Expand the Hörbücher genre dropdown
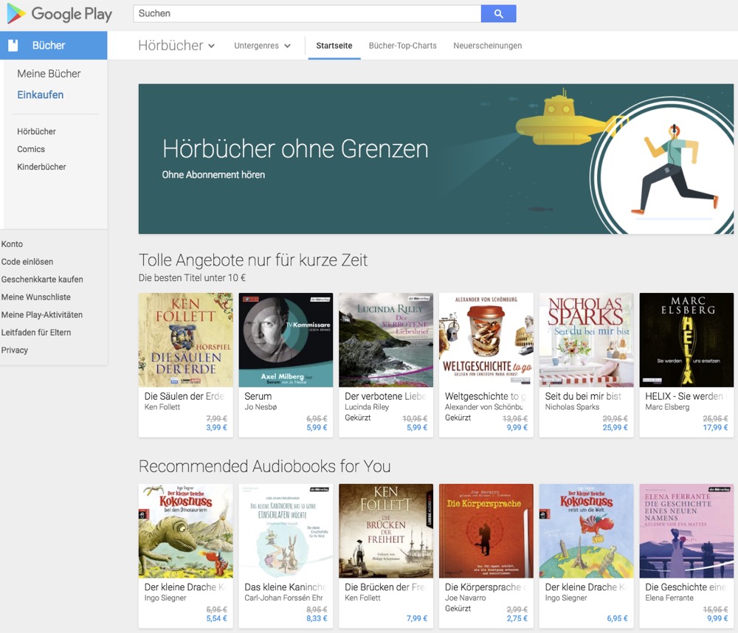 click(176, 46)
